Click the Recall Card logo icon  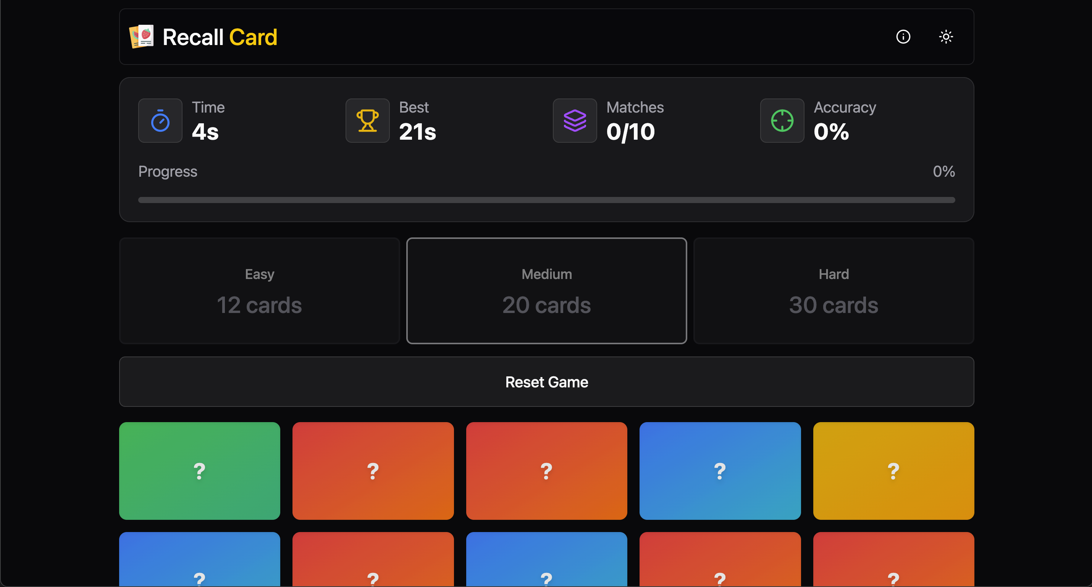pos(142,37)
